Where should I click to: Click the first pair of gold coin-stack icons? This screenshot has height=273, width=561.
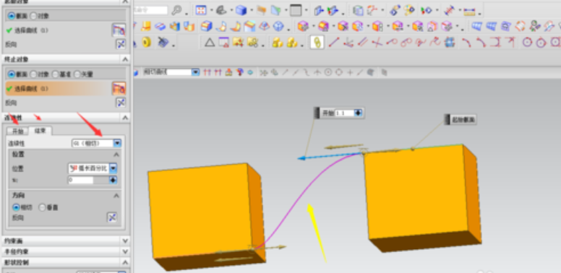[x=278, y=42]
